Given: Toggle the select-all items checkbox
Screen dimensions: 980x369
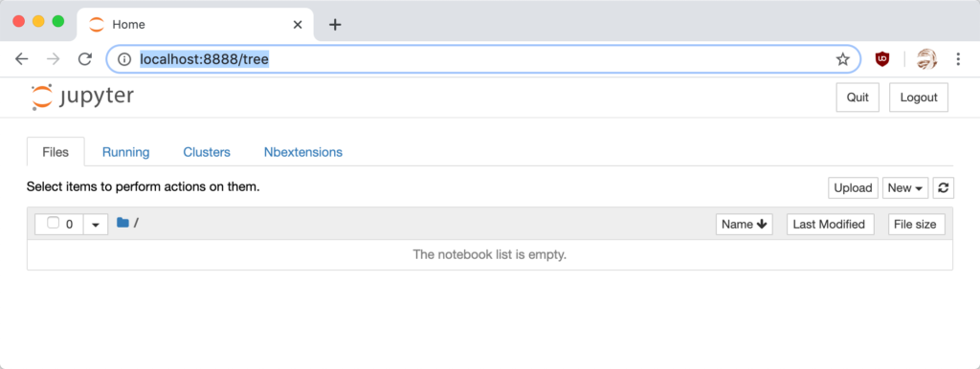Looking at the screenshot, I should coord(54,223).
